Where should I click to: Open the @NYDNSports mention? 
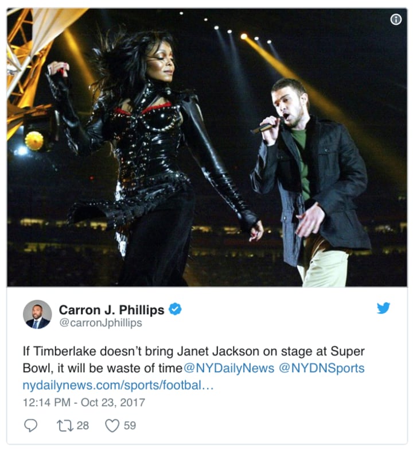[x=322, y=368]
